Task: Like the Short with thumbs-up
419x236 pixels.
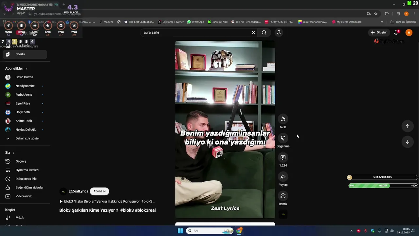Action: [x=283, y=119]
